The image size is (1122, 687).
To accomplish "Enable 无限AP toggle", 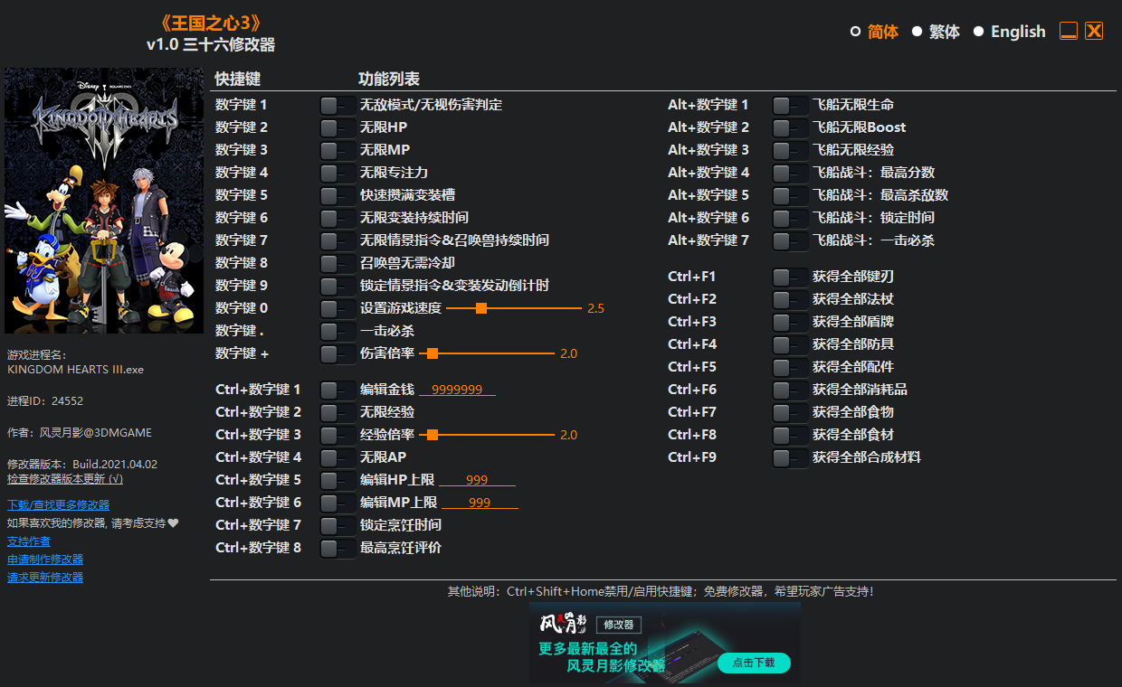I will pos(338,457).
